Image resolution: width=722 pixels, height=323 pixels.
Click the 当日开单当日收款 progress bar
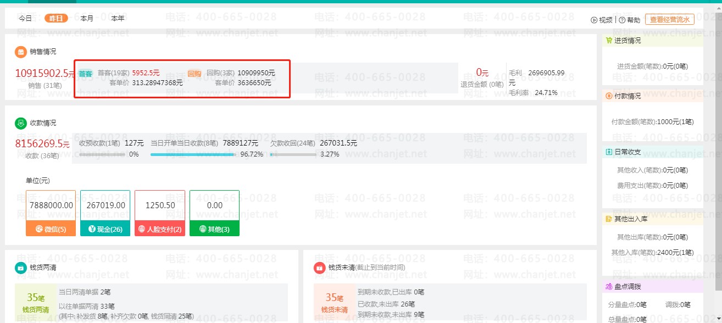pyautogui.click(x=192, y=155)
